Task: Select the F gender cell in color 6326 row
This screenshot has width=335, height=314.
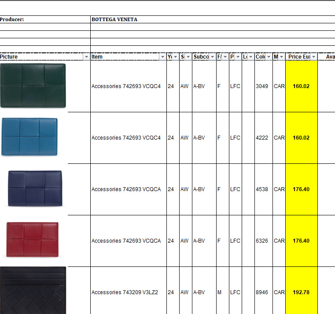Action: pyautogui.click(x=223, y=241)
